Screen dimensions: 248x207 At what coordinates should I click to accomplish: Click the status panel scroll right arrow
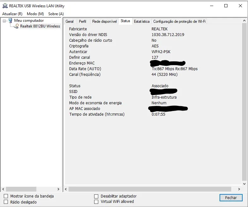(239, 189)
